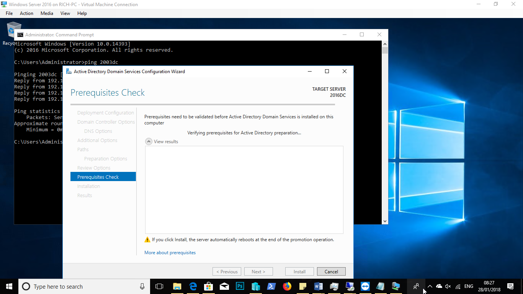Click the Next button
This screenshot has width=523, height=294.
(258, 271)
